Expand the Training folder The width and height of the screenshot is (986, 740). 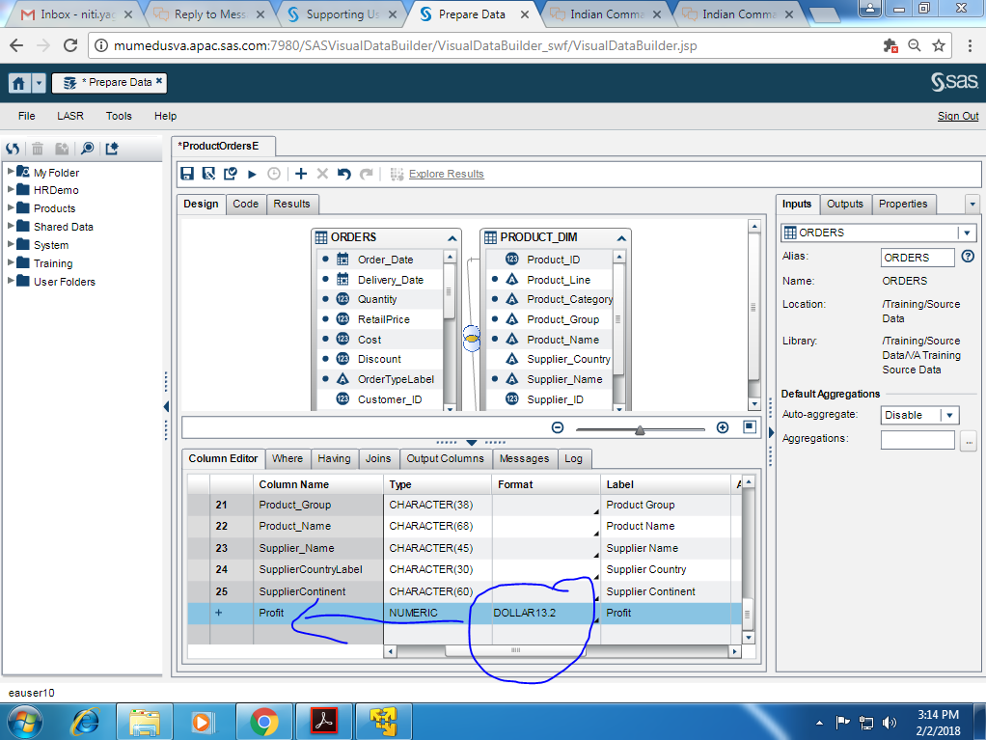[13, 262]
